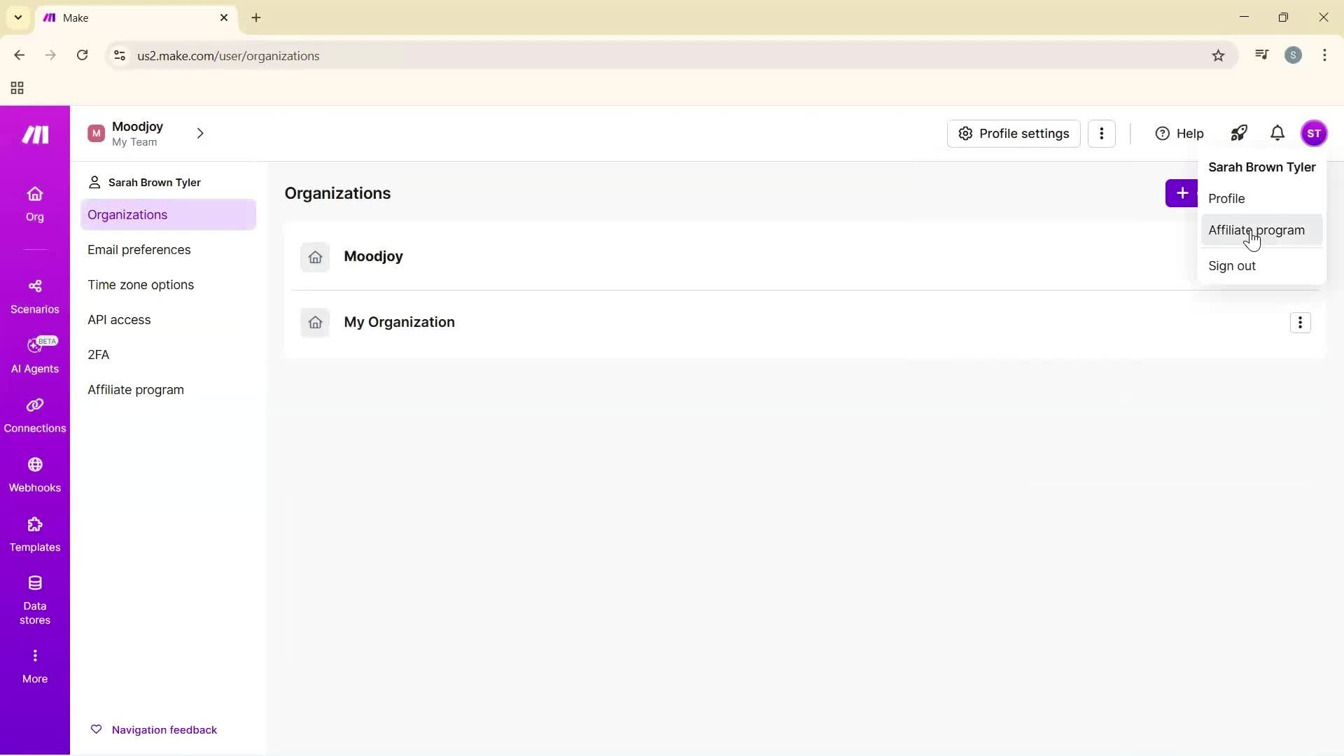Open the Connections panel
Image resolution: width=1344 pixels, height=756 pixels.
35,415
